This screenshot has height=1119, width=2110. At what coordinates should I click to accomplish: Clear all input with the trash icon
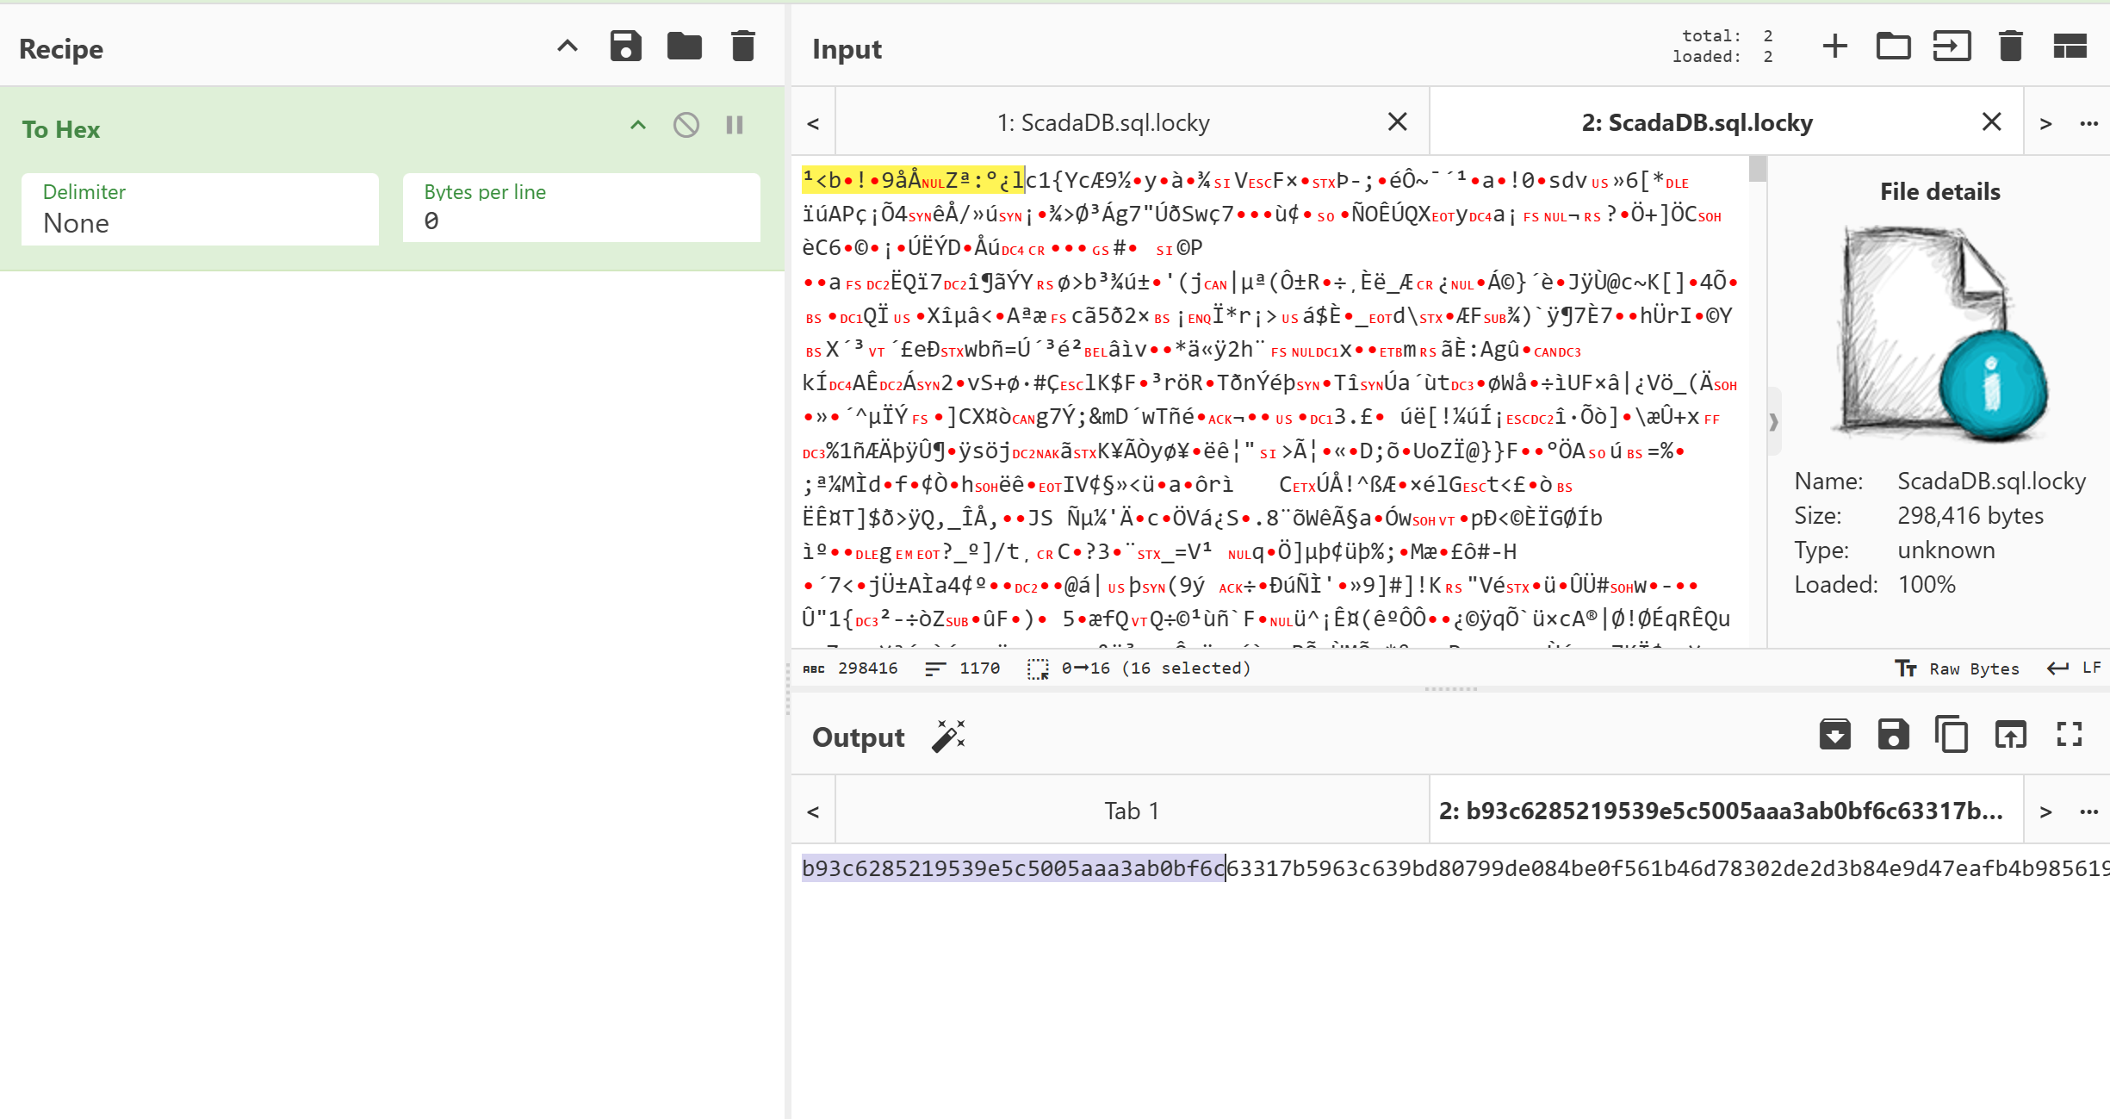[2010, 47]
